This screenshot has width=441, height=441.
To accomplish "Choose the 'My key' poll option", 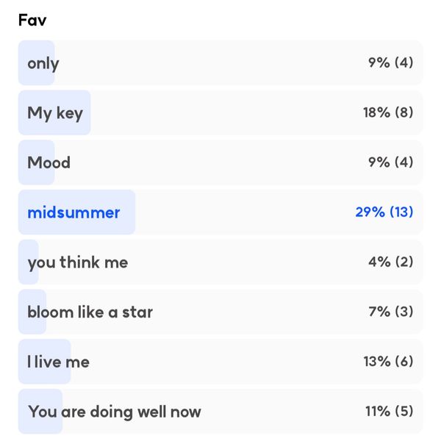I will coord(220,112).
